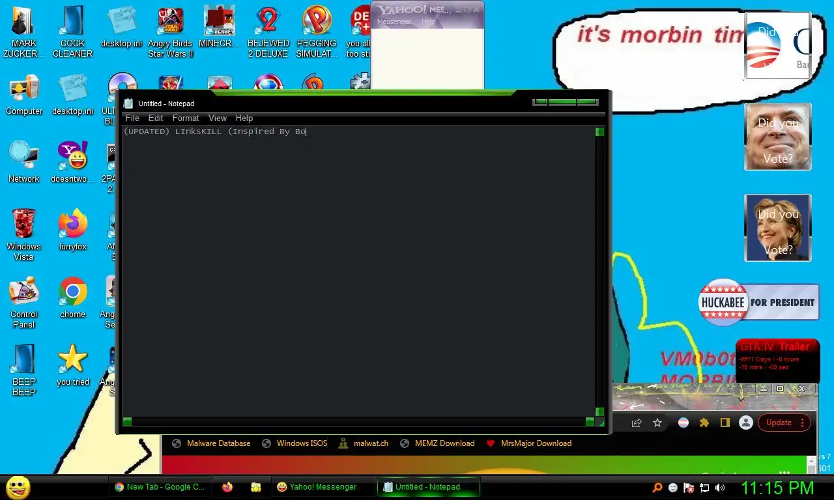Open Chrome Extensions puzzle icon
This screenshot has width=834, height=500.
[x=704, y=423]
